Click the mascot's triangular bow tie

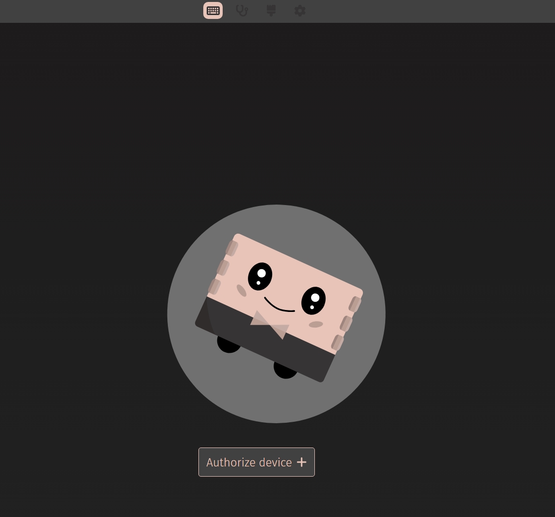pyautogui.click(x=271, y=325)
